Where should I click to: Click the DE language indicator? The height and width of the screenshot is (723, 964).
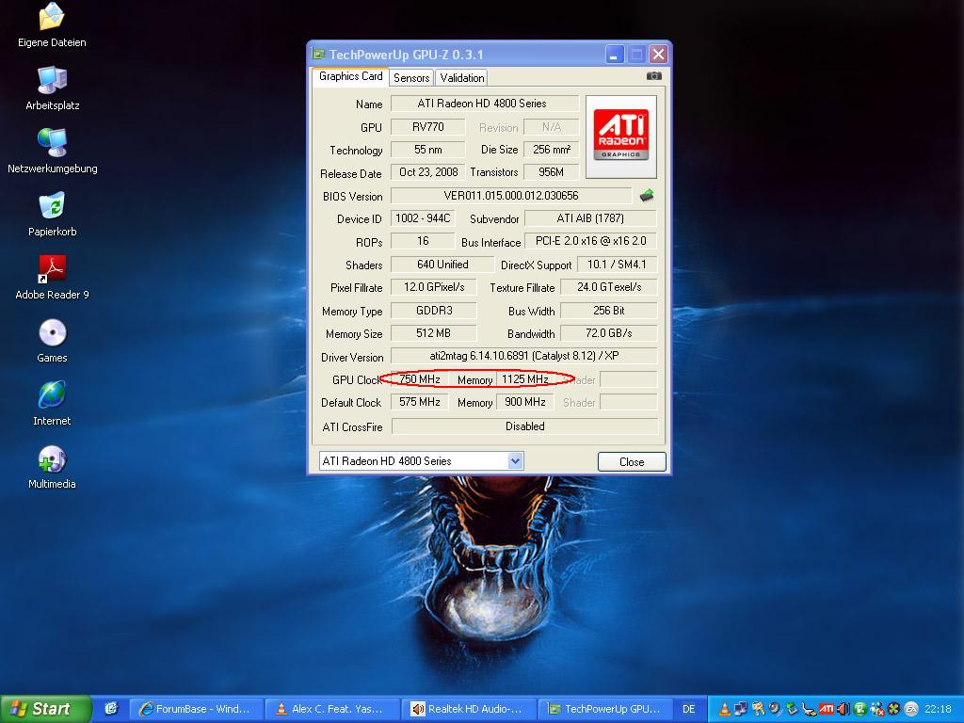click(x=688, y=709)
